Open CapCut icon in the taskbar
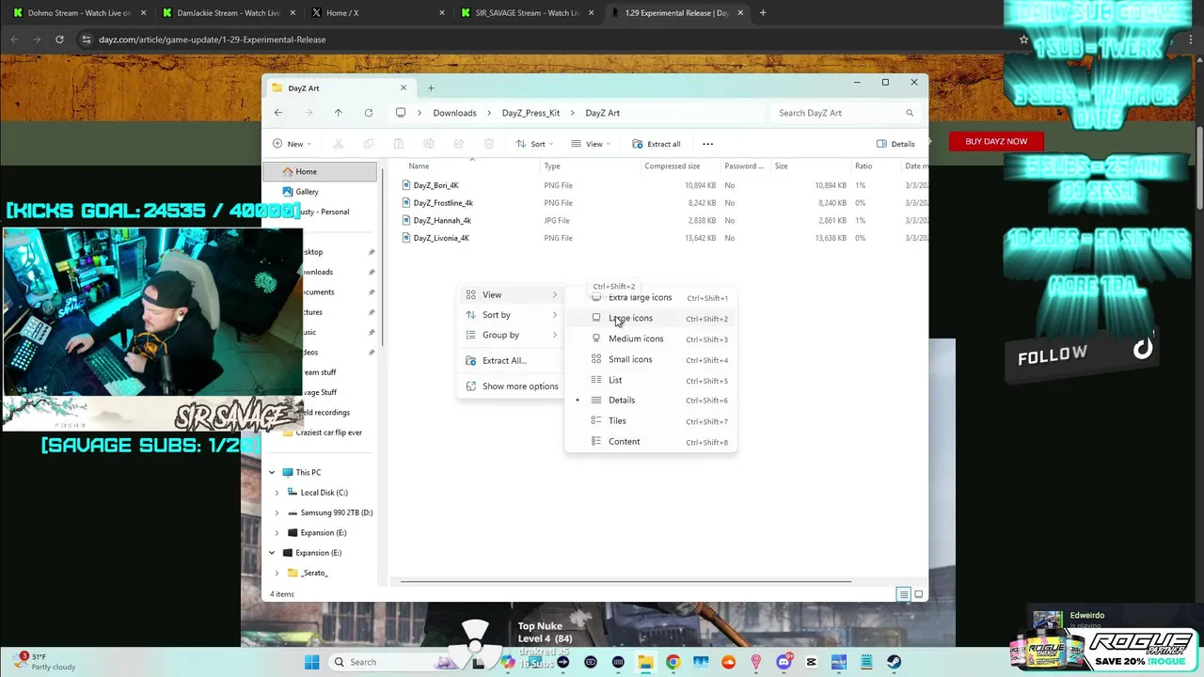Image resolution: width=1204 pixels, height=677 pixels. point(811,662)
